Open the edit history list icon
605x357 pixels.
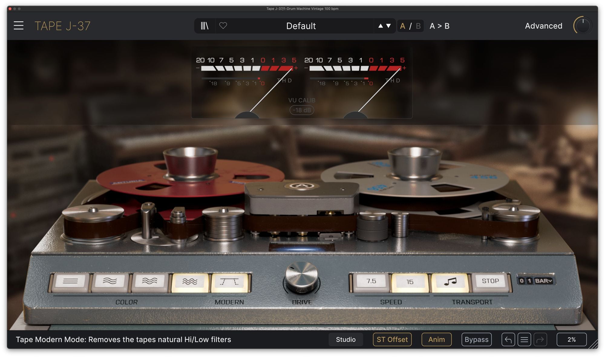[524, 339]
